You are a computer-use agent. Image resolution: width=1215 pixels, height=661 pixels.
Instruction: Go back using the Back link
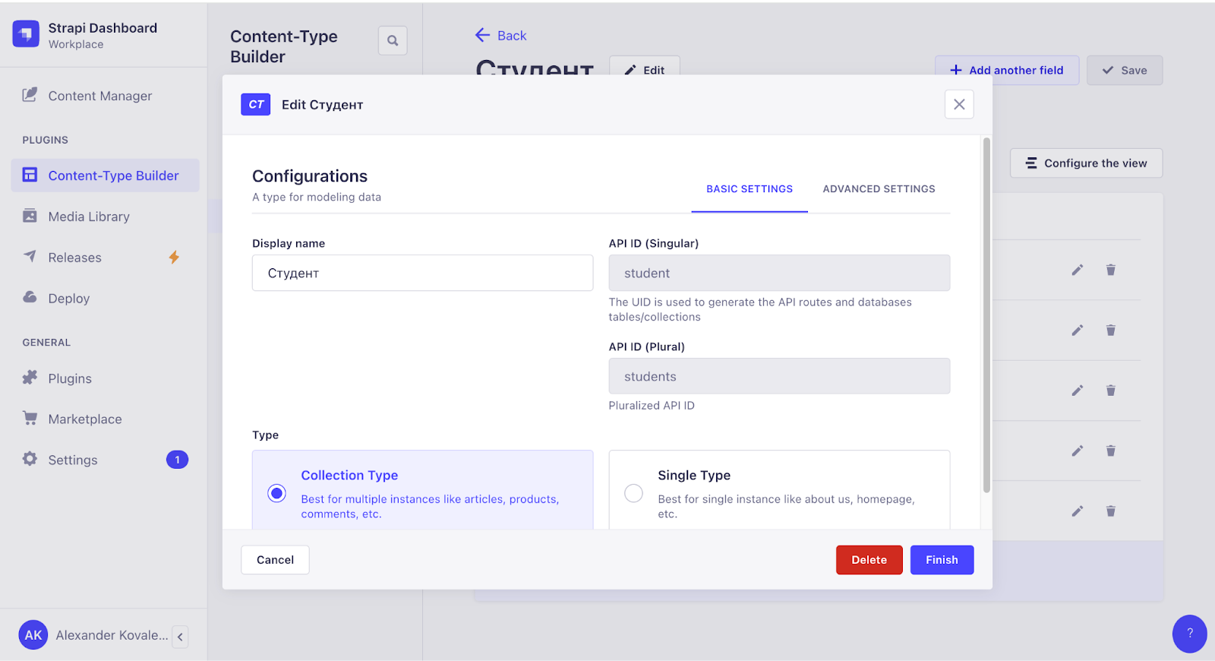point(500,35)
